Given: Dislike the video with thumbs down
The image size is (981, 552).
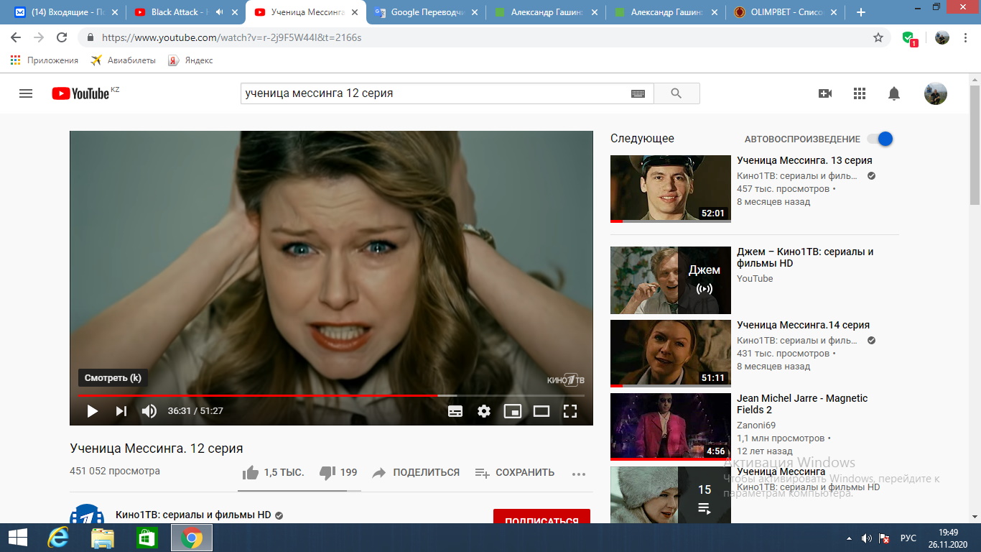Looking at the screenshot, I should [x=327, y=472].
